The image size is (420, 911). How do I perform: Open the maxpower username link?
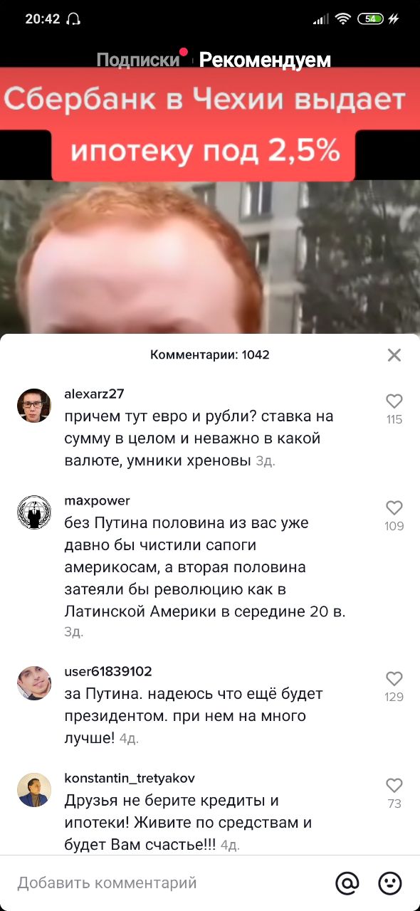(98, 501)
